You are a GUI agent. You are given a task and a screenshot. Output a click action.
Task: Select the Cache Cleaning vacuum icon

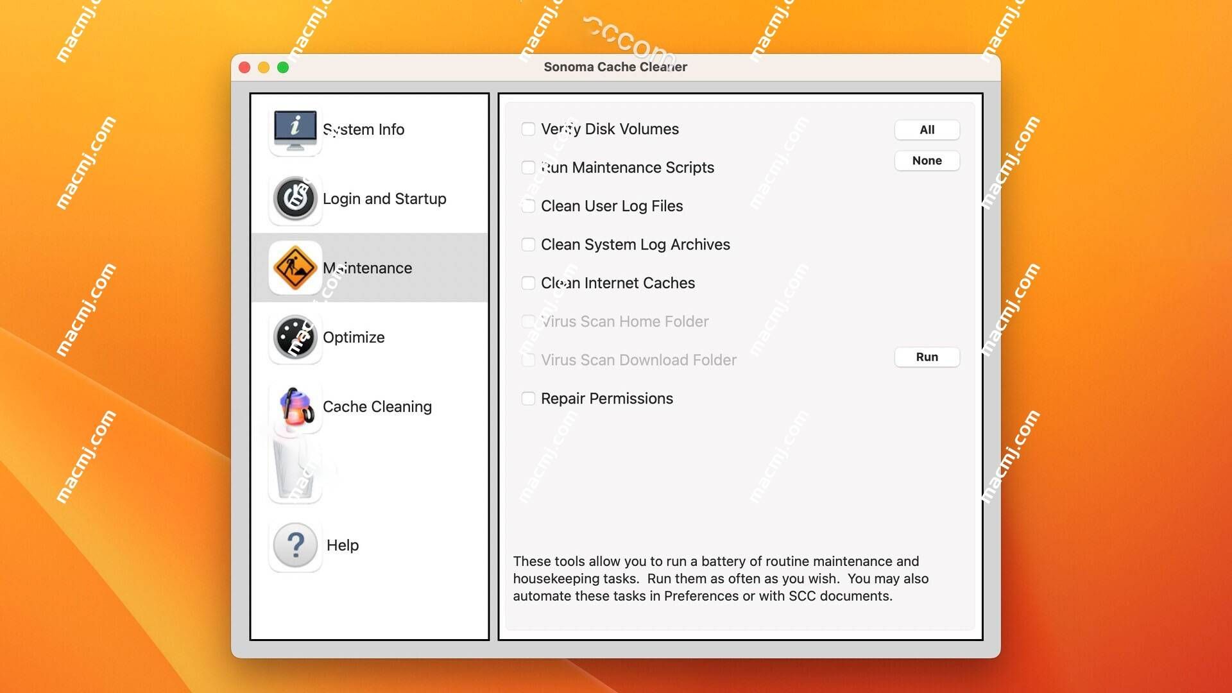295,406
